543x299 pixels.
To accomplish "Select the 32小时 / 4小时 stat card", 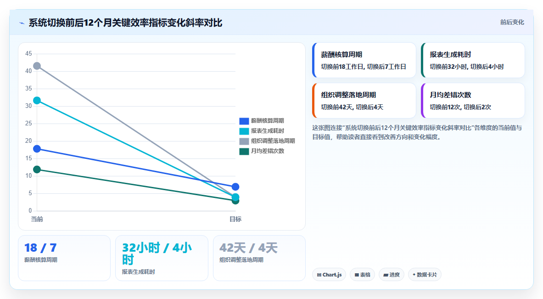I will click(162, 258).
